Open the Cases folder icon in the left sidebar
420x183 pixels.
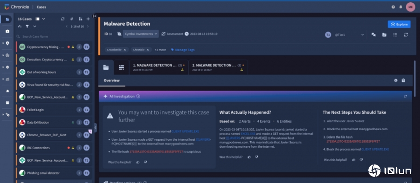click(7, 19)
